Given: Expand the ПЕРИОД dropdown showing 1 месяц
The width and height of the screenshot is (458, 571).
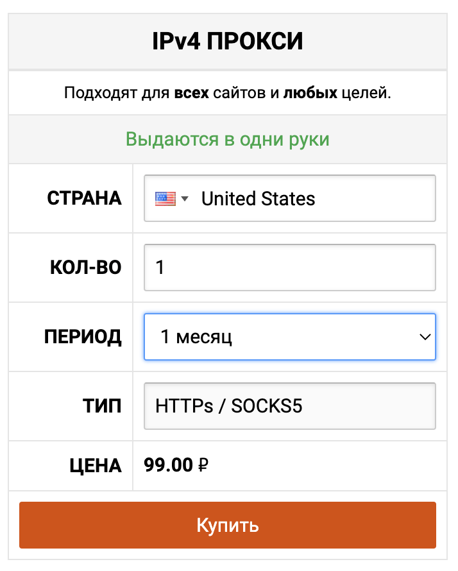Looking at the screenshot, I should [289, 336].
